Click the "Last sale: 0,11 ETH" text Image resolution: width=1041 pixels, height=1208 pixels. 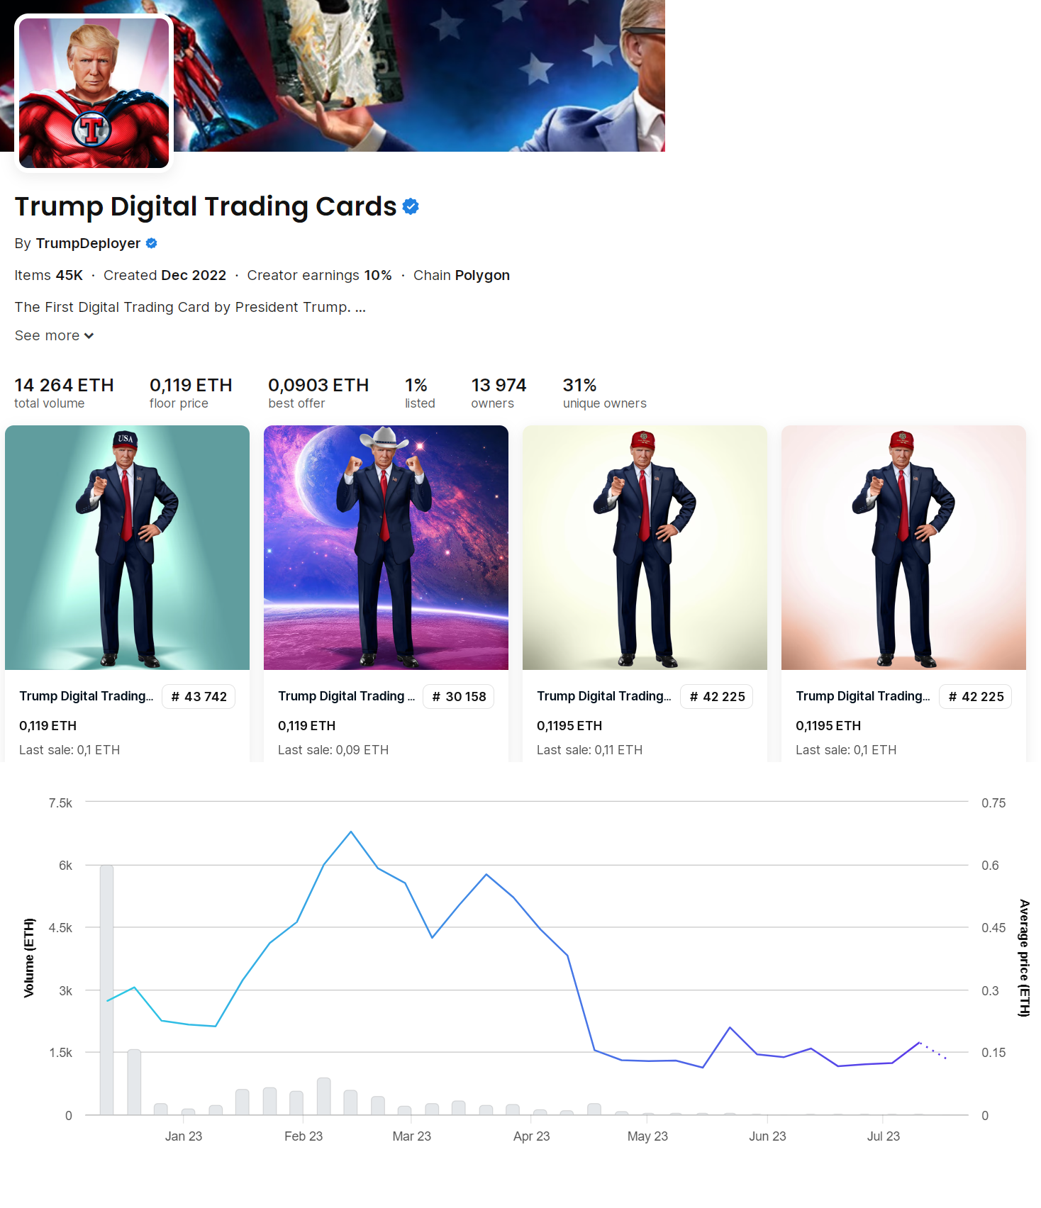[x=589, y=750]
